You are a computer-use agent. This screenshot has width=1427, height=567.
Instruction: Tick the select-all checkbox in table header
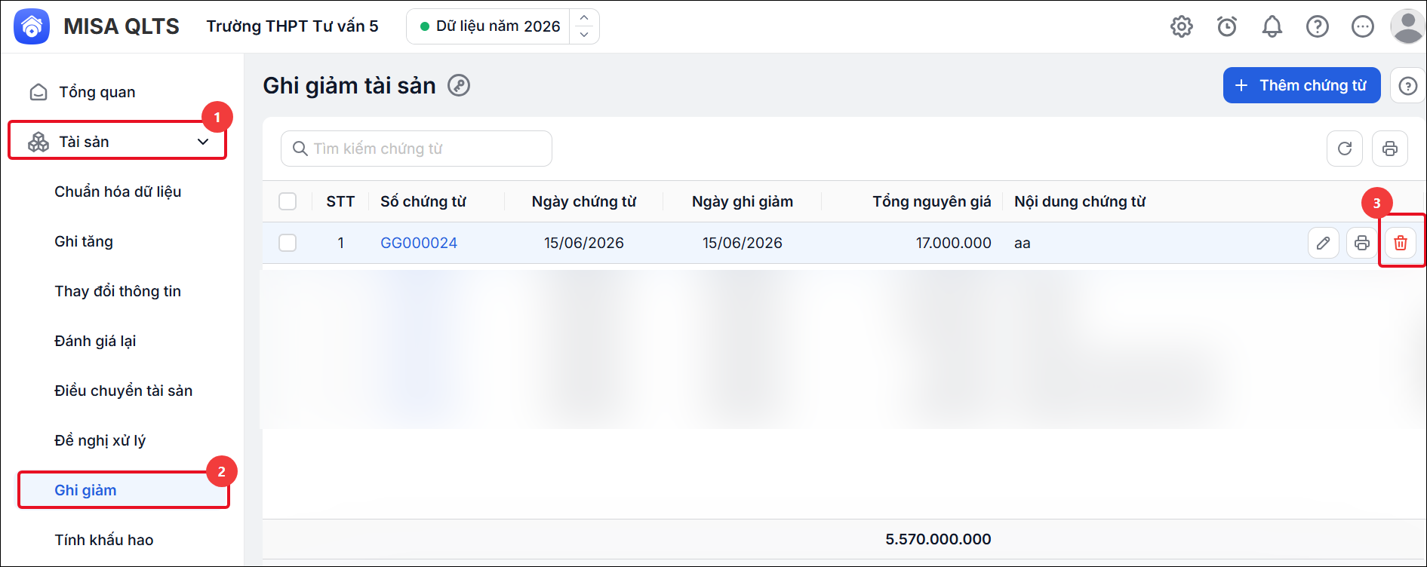[288, 201]
